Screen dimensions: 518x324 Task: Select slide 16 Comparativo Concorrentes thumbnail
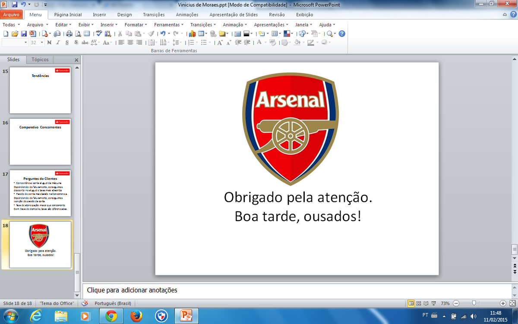tap(40, 142)
